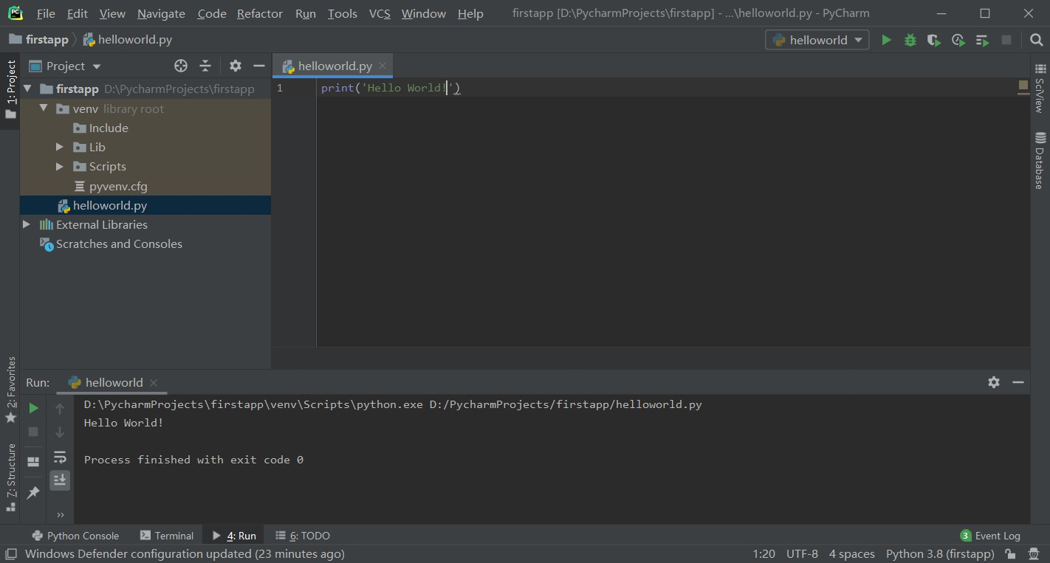Open Project panel settings gear
The width and height of the screenshot is (1050, 563).
(234, 66)
